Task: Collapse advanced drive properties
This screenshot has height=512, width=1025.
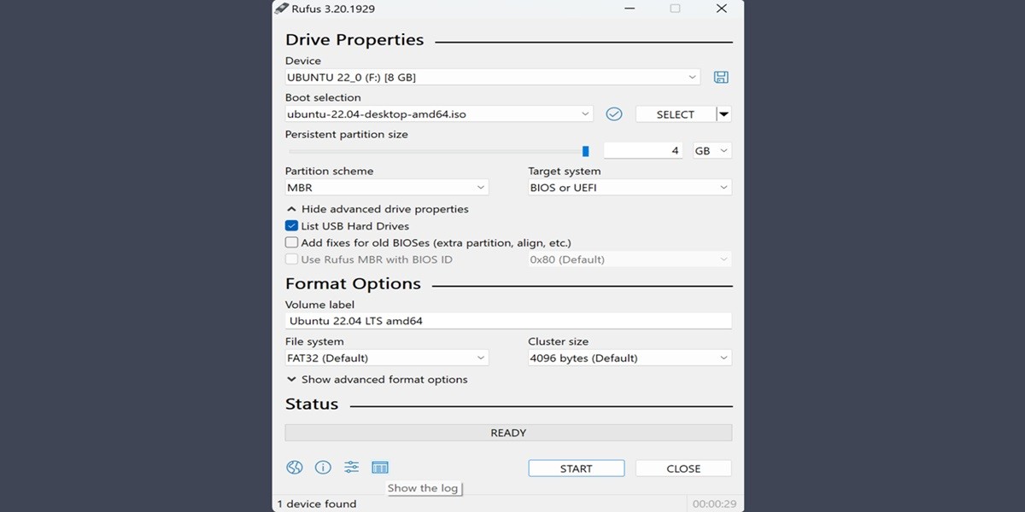Action: [x=378, y=208]
